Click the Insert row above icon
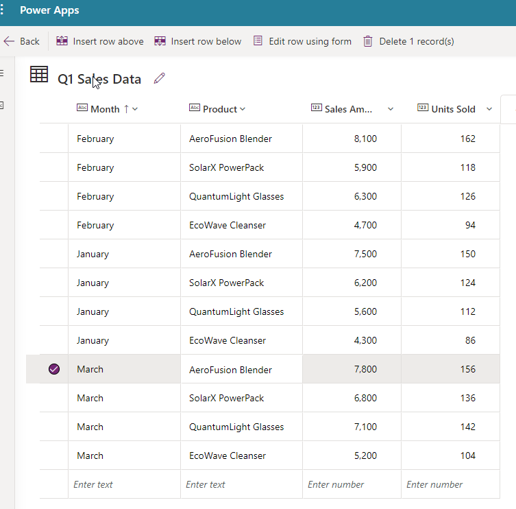Image resolution: width=516 pixels, height=509 pixels. click(62, 41)
